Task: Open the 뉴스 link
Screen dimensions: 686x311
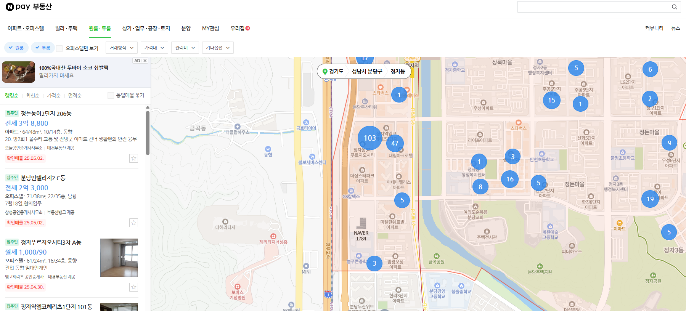Action: [x=676, y=28]
